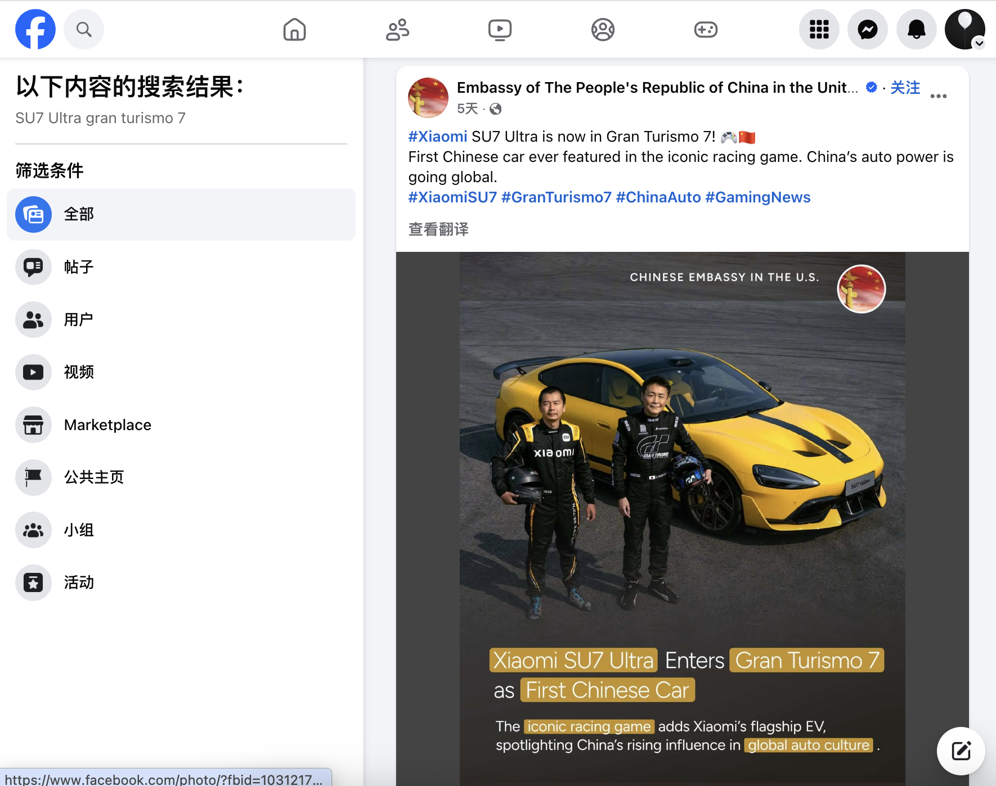Click the public globe audience icon
The image size is (996, 786).
pos(495,109)
